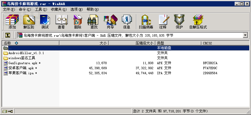Viewport: 251px width, 115px height.
Task: Go up one folder level button
Action: coord(7,35)
